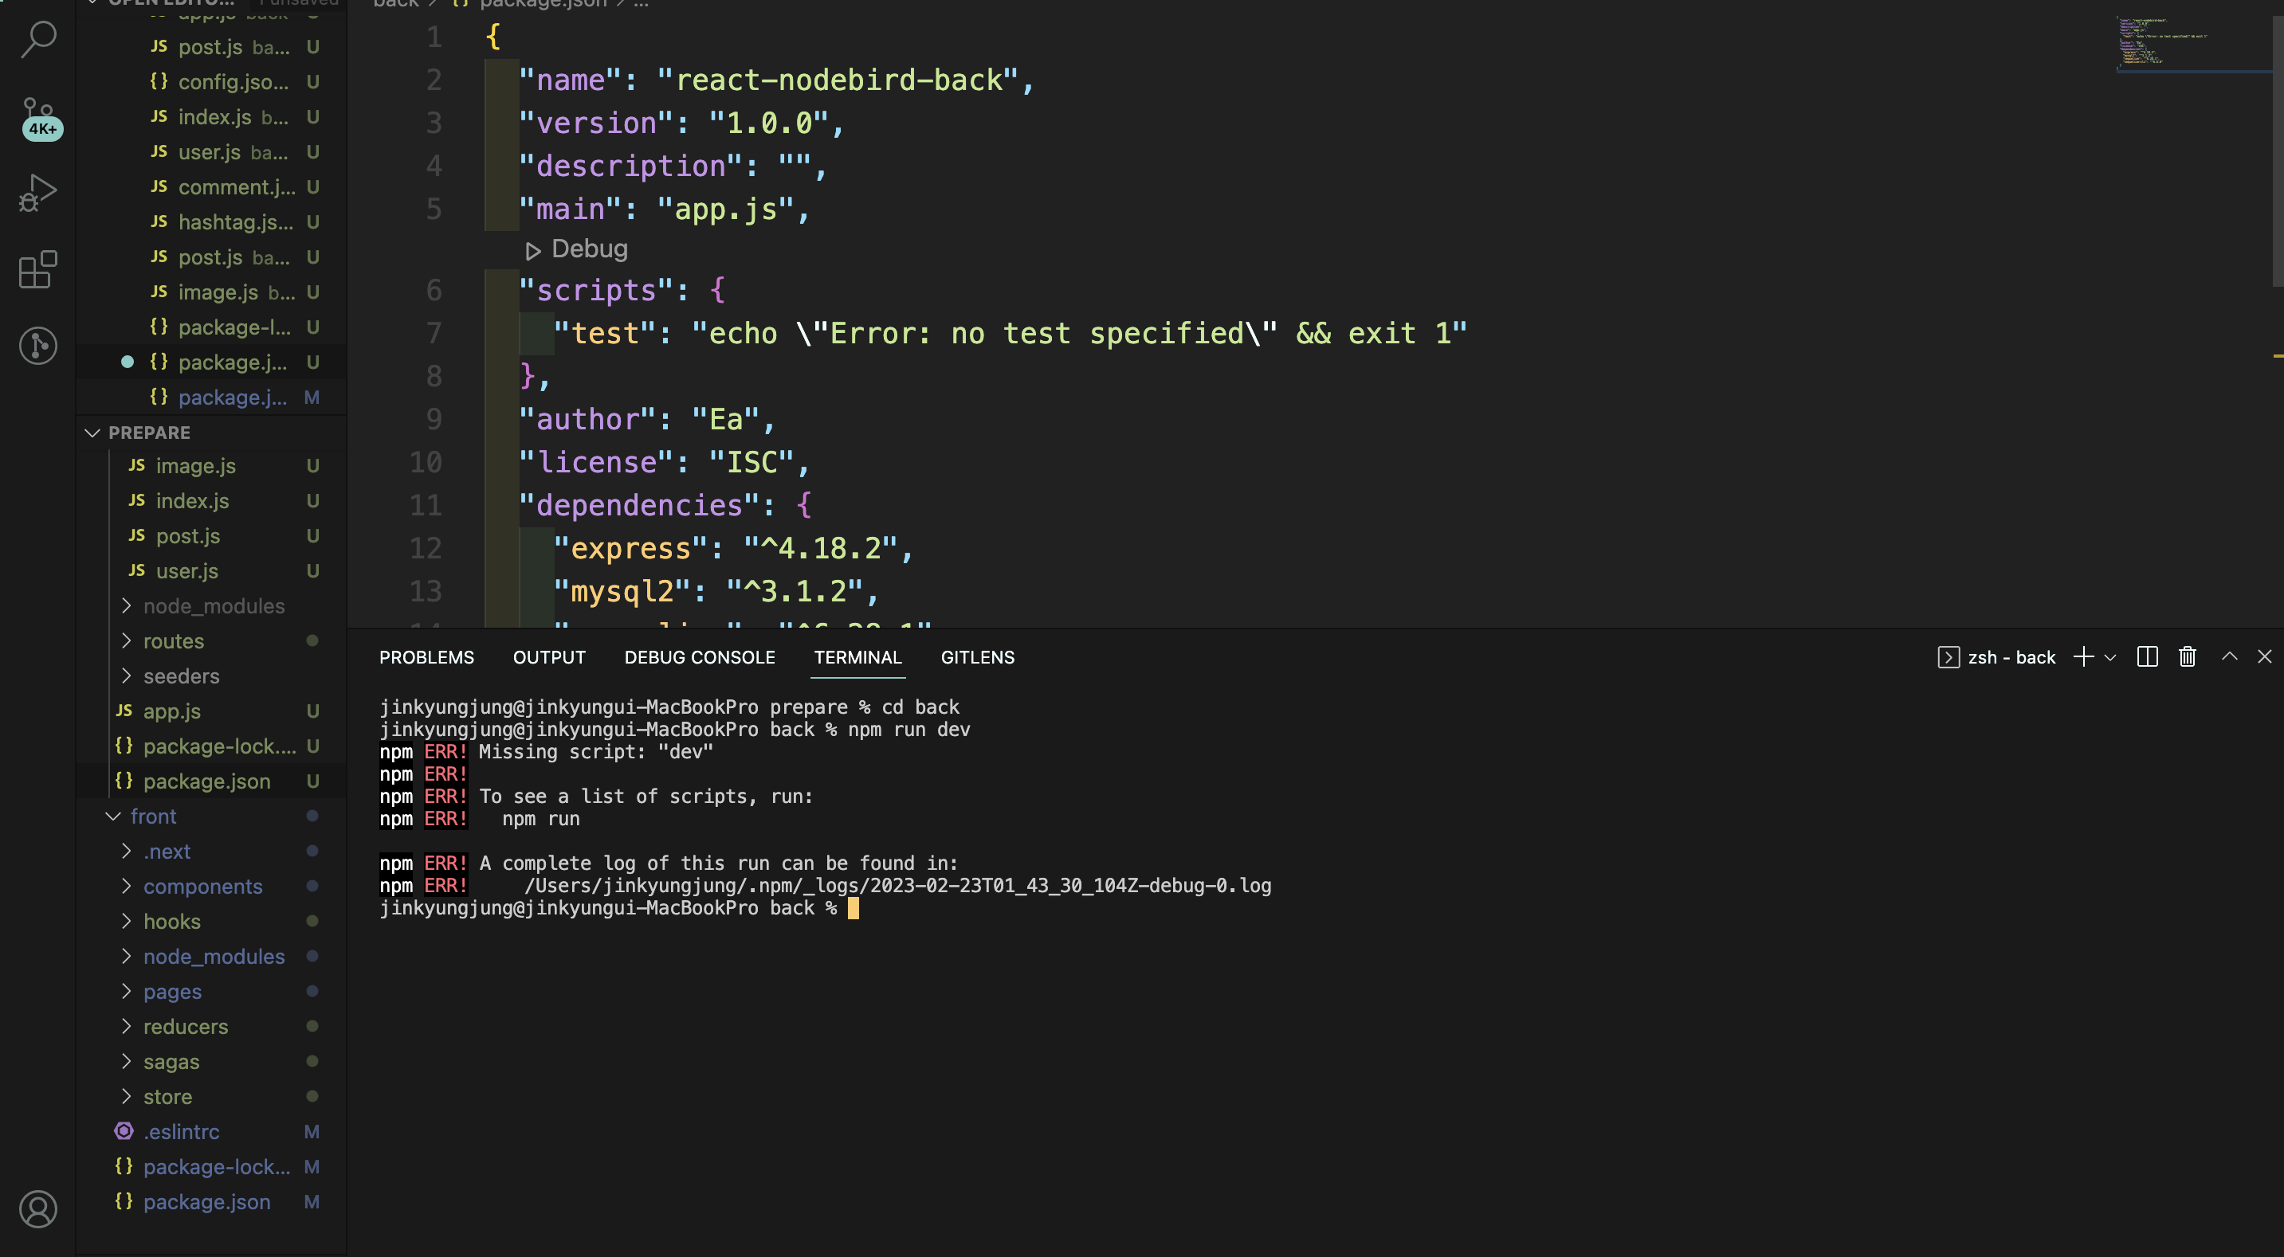2284x1257 pixels.
Task: Expand the .next folder
Action: pos(211,851)
